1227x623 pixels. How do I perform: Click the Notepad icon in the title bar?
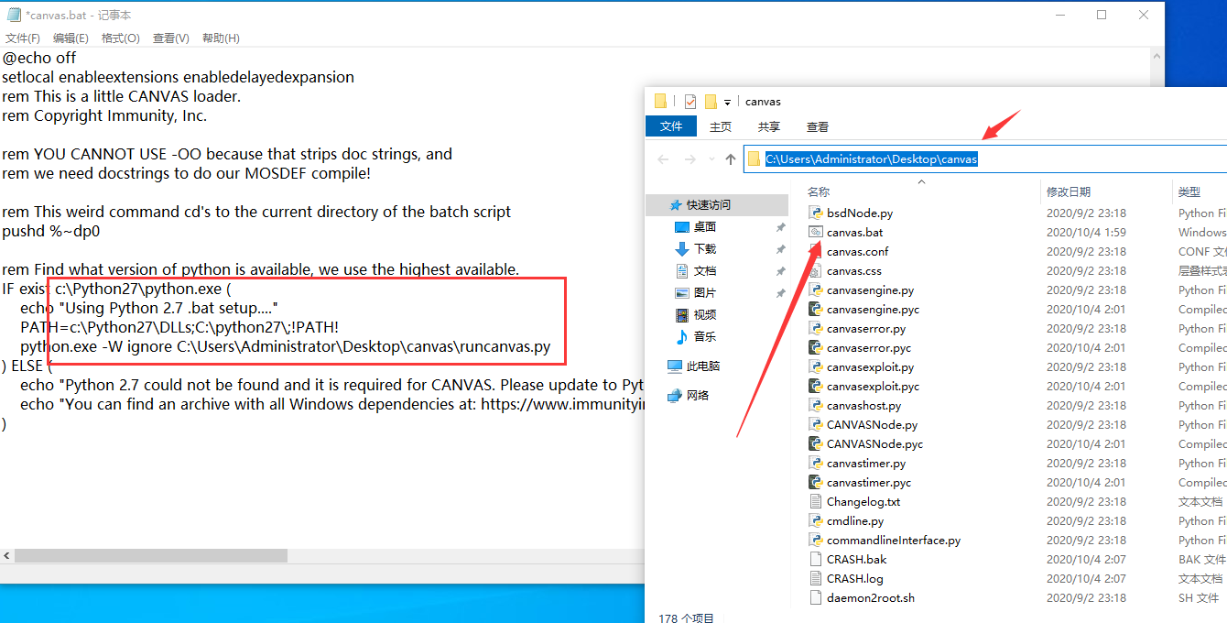[14, 15]
